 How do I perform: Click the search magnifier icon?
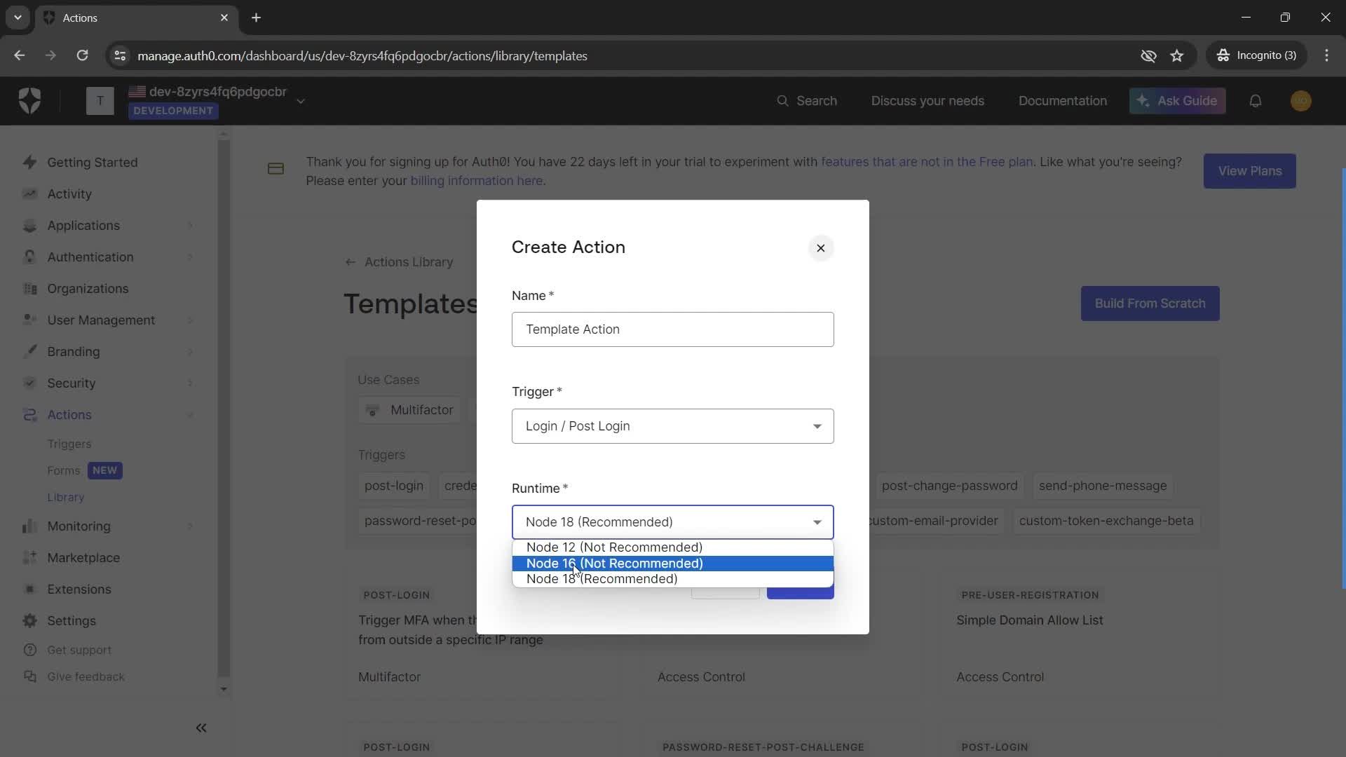(x=782, y=101)
